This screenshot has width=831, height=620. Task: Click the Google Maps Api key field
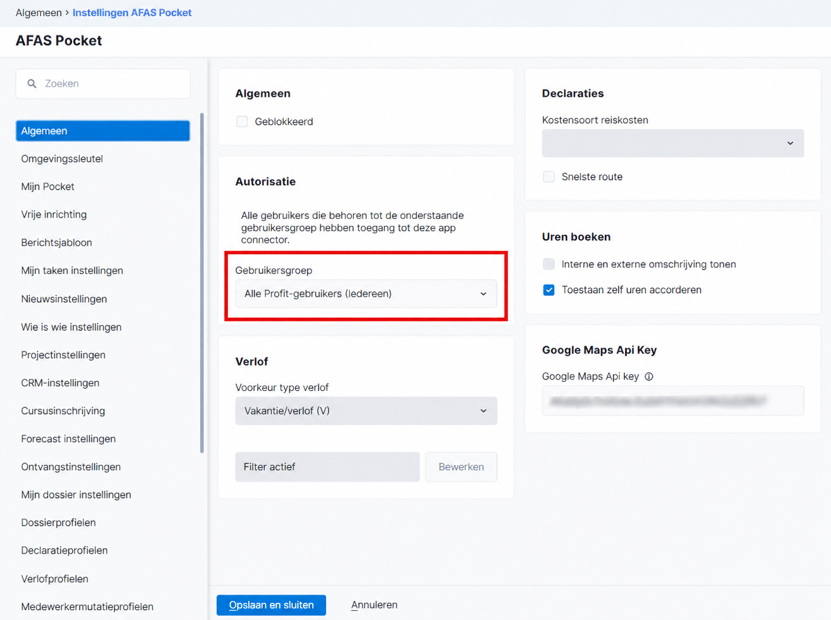[673, 401]
